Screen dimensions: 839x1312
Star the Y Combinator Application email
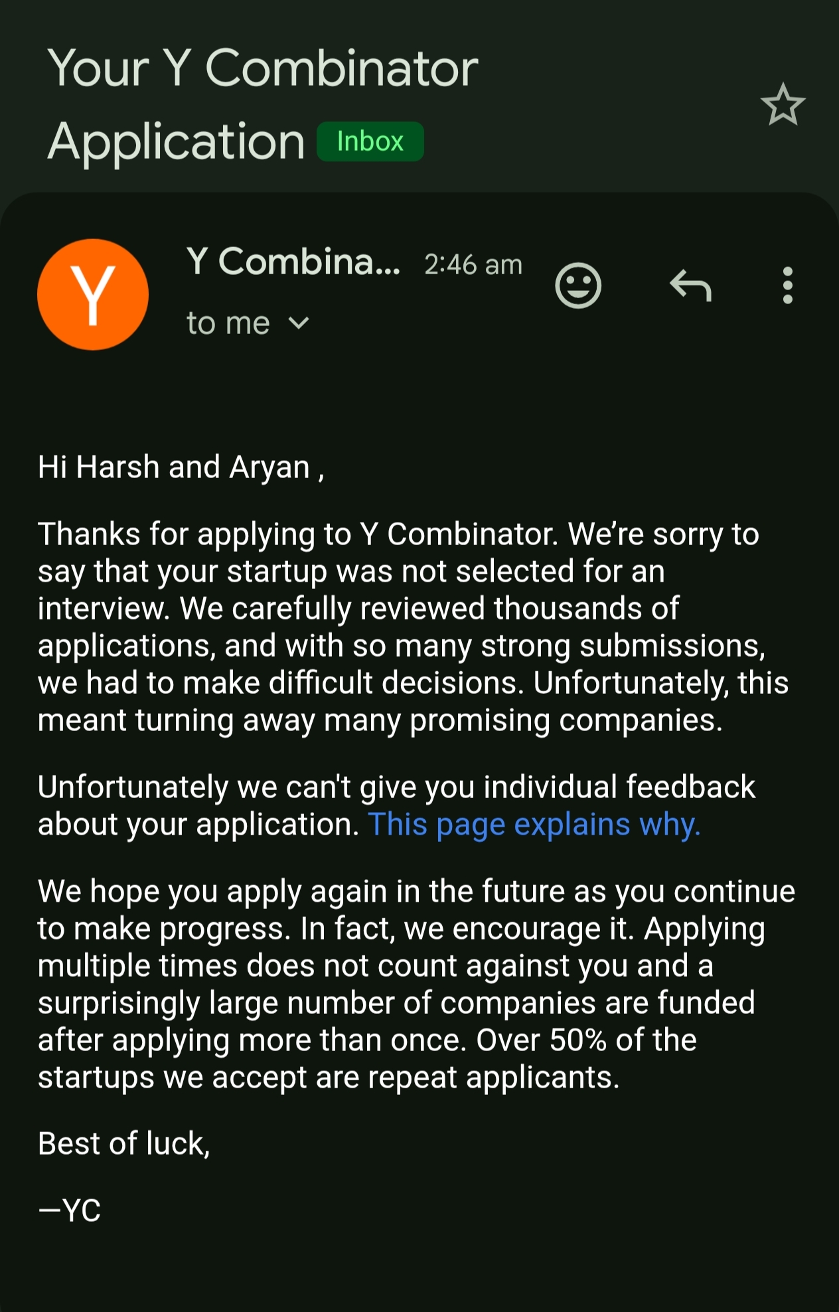pos(783,106)
